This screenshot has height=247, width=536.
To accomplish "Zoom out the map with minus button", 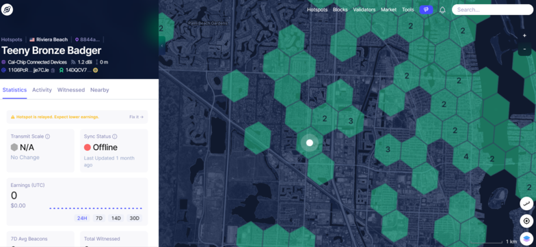I will coord(524,49).
